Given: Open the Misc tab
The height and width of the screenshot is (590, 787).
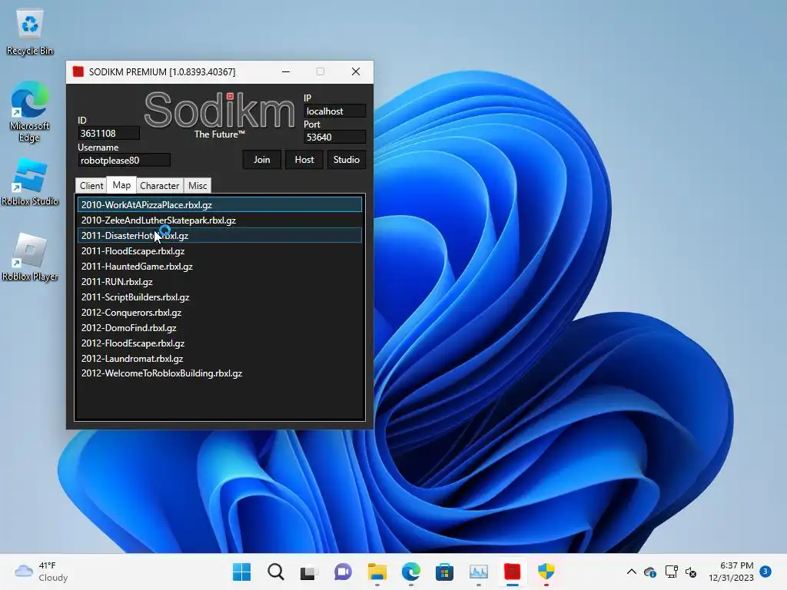Looking at the screenshot, I should [198, 186].
